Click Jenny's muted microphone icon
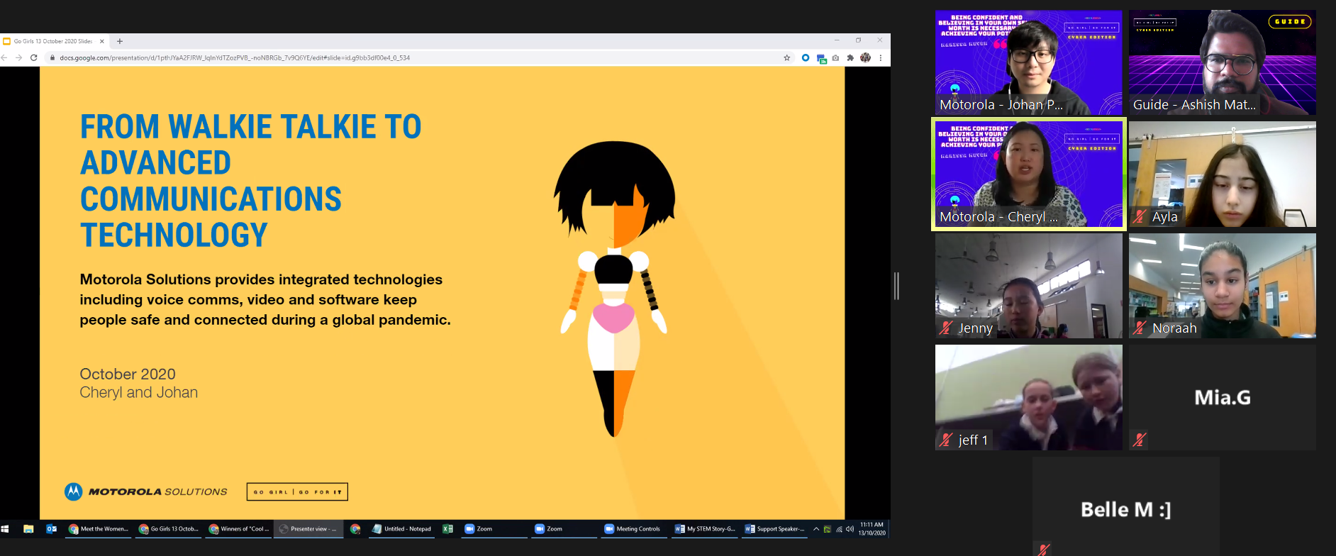1336x556 pixels. [x=946, y=328]
